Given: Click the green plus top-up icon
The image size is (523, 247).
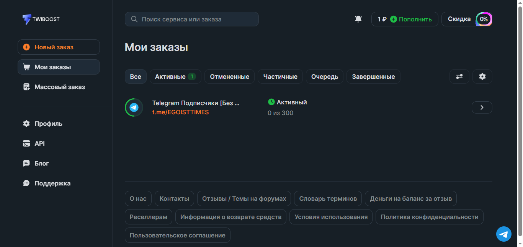Looking at the screenshot, I should (x=394, y=19).
